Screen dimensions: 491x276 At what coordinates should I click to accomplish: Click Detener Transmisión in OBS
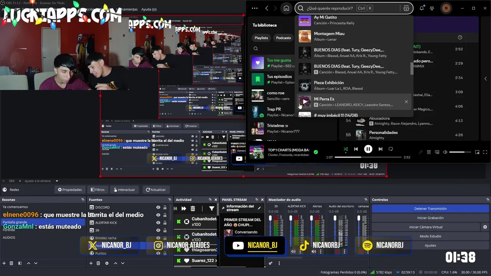pyautogui.click(x=430, y=209)
